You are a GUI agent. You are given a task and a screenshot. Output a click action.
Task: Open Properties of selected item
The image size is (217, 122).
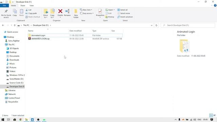coord(100,13)
